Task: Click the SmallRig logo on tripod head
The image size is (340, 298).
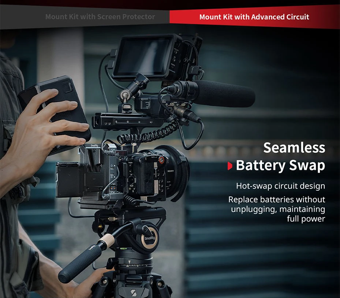Action: point(150,239)
